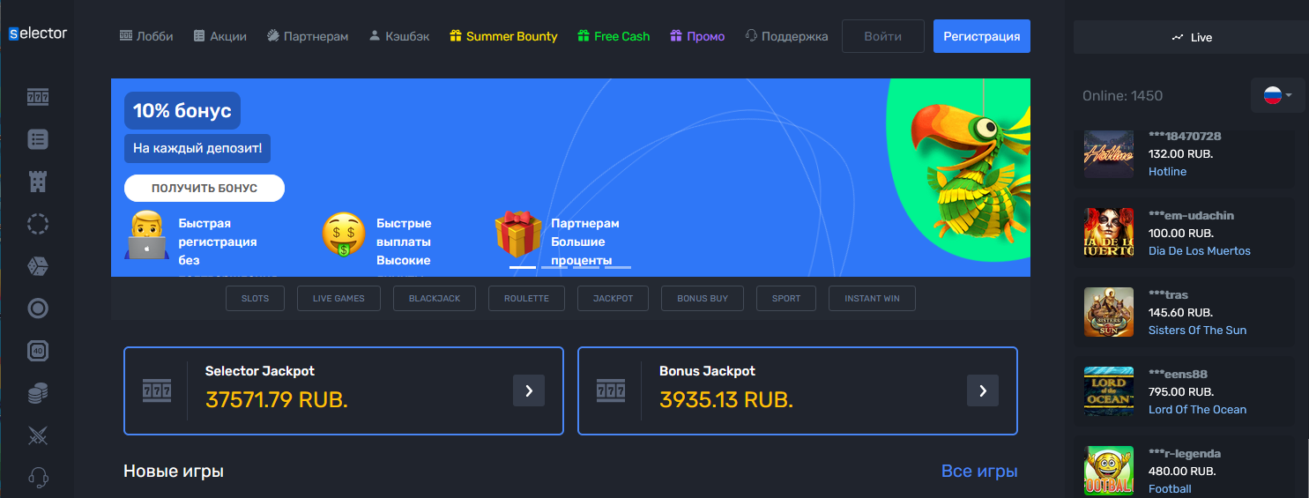Open the Промо menu item
The height and width of the screenshot is (498, 1309).
(x=697, y=36)
